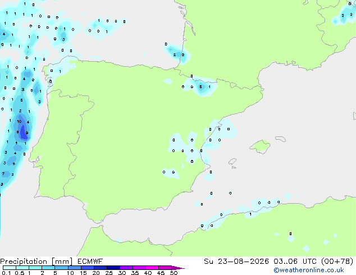Select the 0.1–0.5 mm legend swatch
This screenshot has width=356, height=275.
tap(10, 268)
